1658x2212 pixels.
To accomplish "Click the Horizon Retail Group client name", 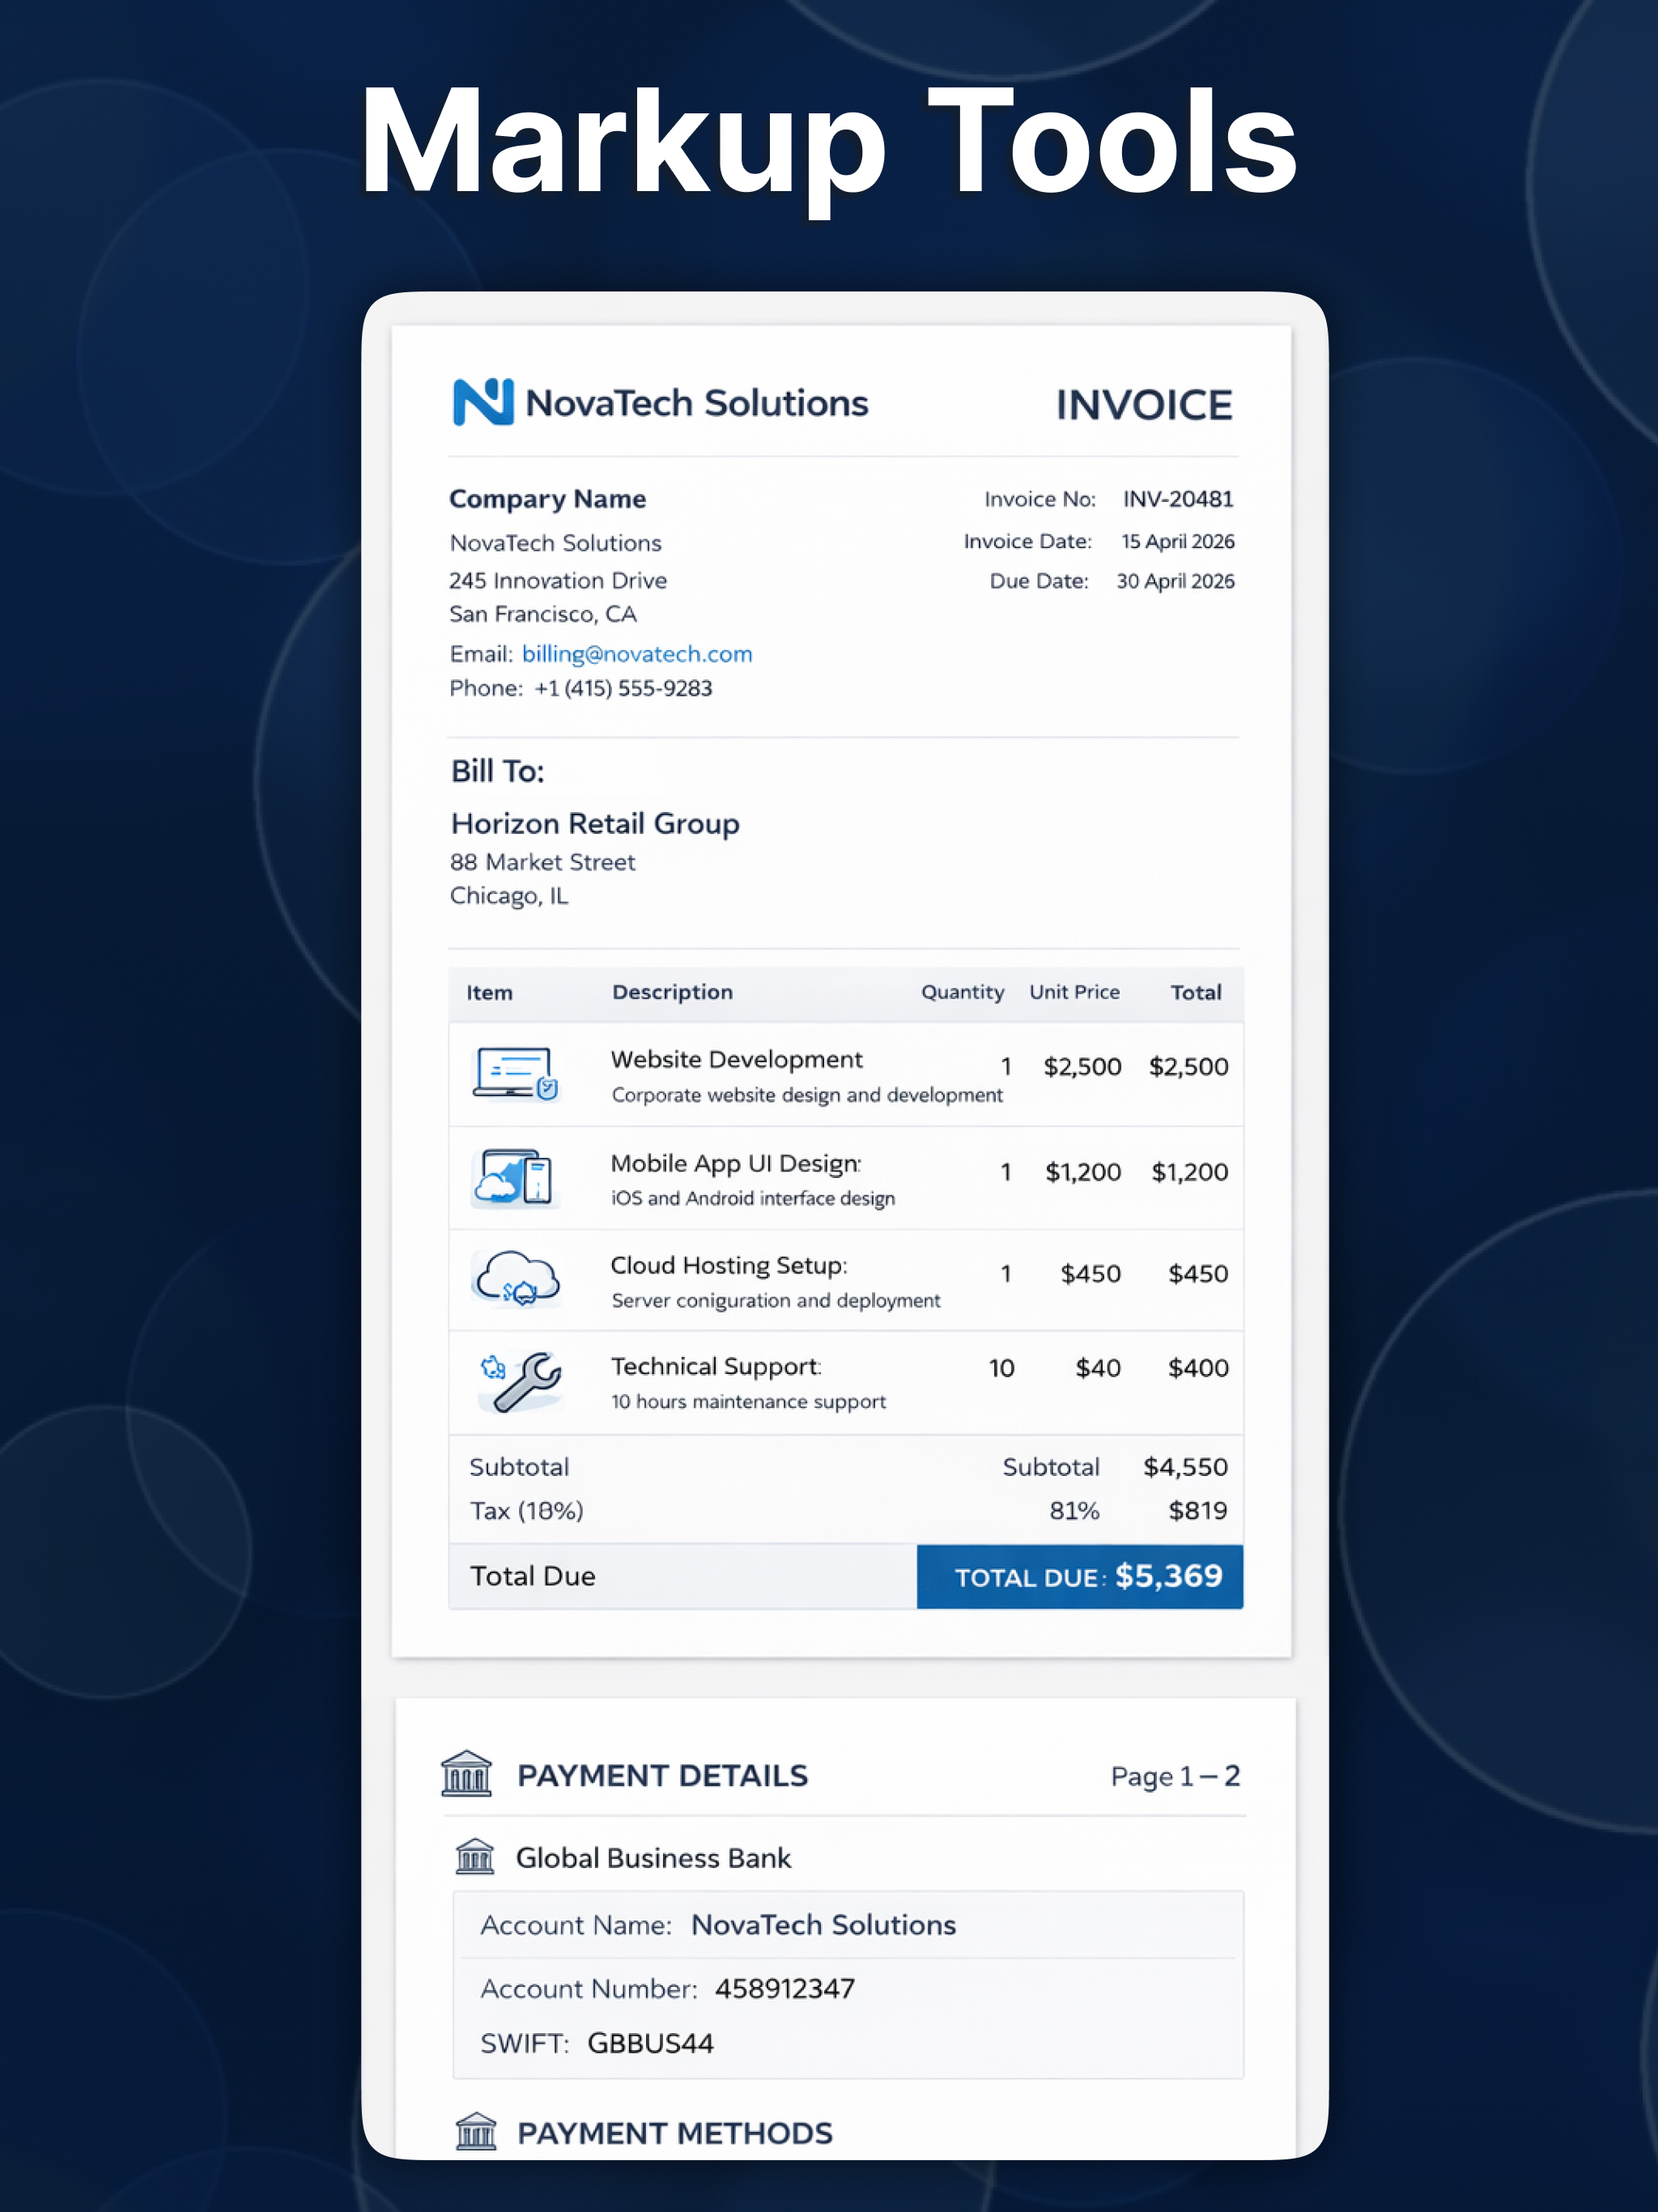I will tap(596, 824).
